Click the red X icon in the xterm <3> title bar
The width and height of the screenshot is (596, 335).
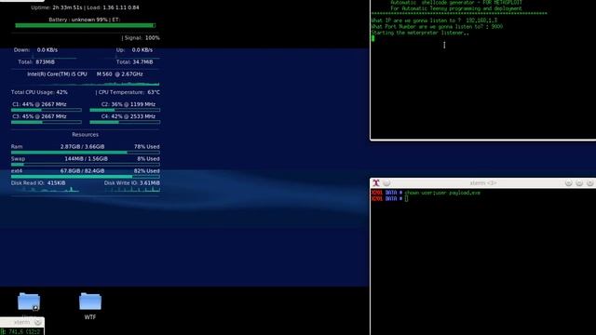tap(376, 183)
